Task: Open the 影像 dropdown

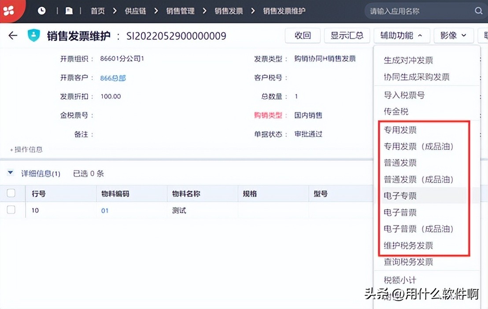Action: pos(454,36)
